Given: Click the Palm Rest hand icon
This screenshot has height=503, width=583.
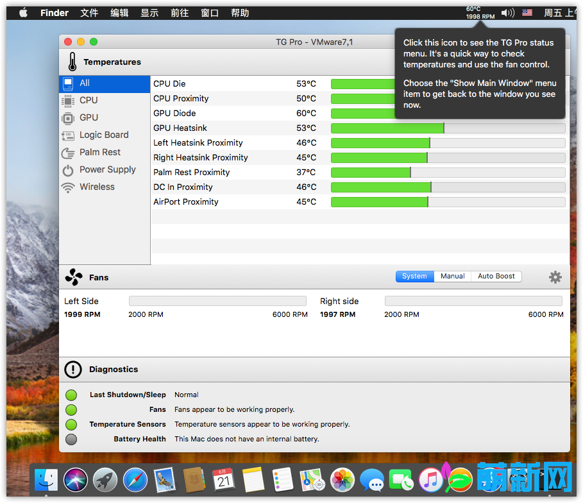Looking at the screenshot, I should pyautogui.click(x=68, y=153).
